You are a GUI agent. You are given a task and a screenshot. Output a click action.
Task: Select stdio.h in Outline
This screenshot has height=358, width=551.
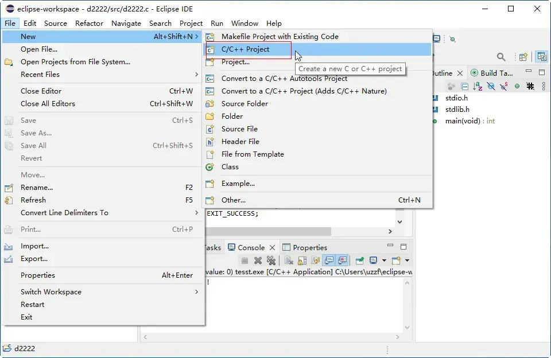click(x=456, y=98)
